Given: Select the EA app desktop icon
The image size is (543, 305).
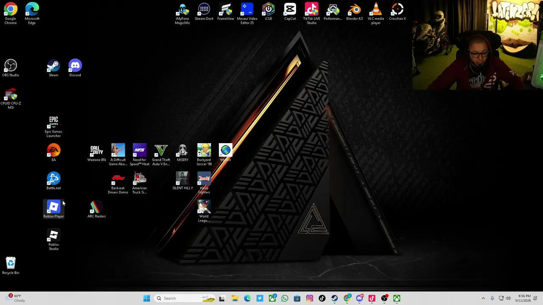Looking at the screenshot, I should pos(53,152).
